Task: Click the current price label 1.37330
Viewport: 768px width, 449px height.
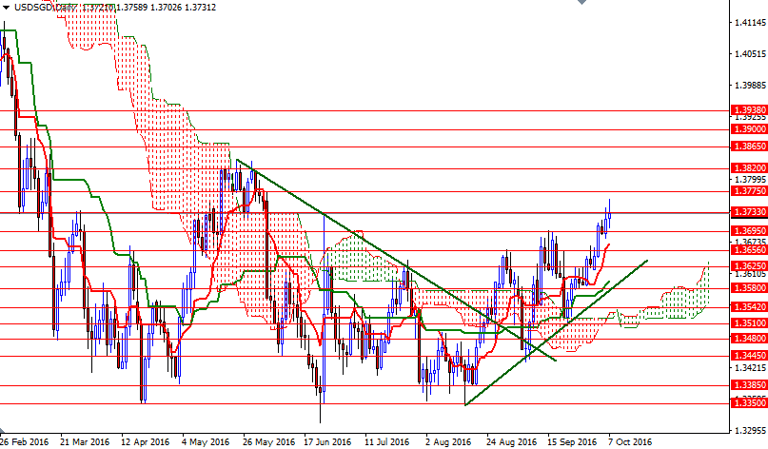Action: click(748, 212)
